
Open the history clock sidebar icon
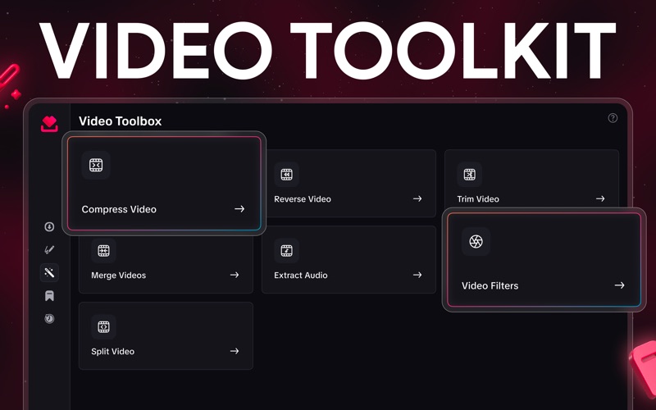(49, 319)
